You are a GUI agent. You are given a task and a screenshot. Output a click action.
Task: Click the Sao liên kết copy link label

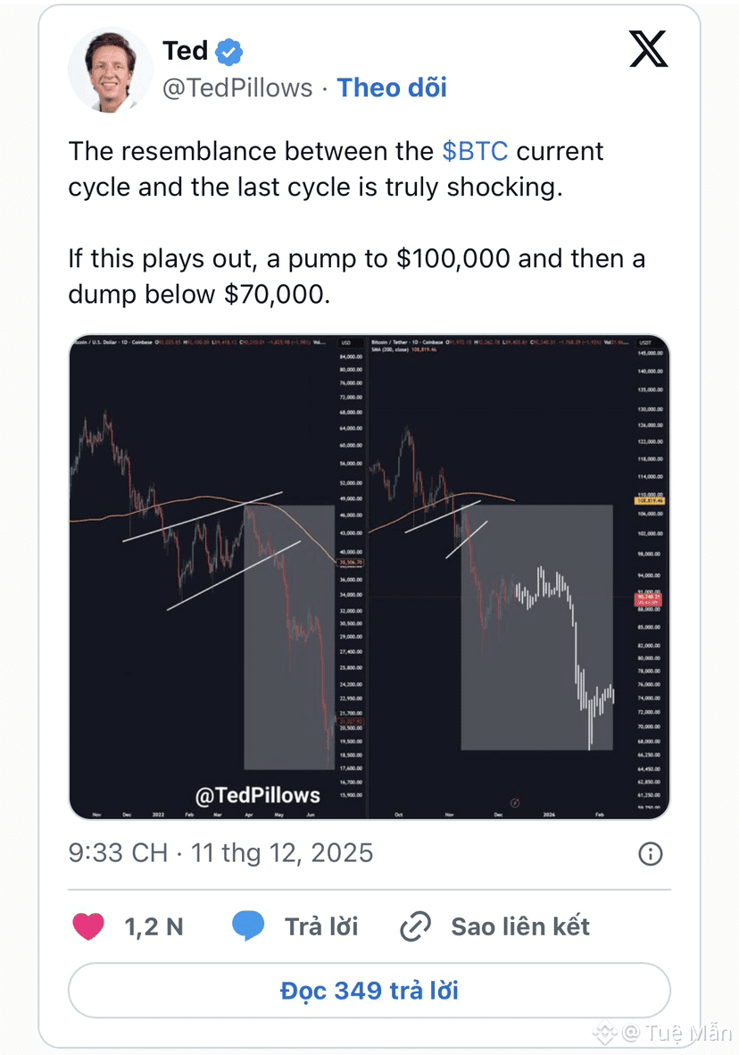[x=520, y=926]
